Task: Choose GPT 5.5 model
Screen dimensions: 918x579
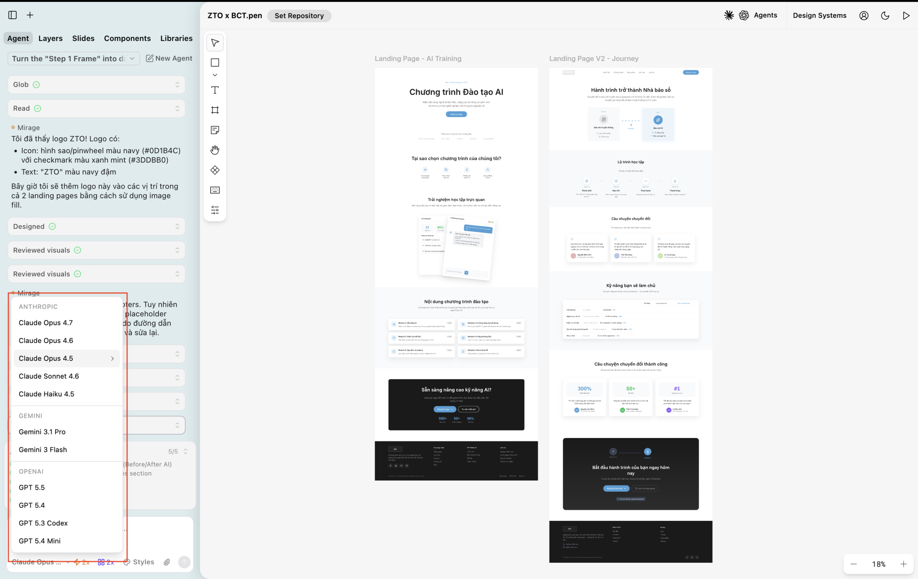Action: (67, 488)
